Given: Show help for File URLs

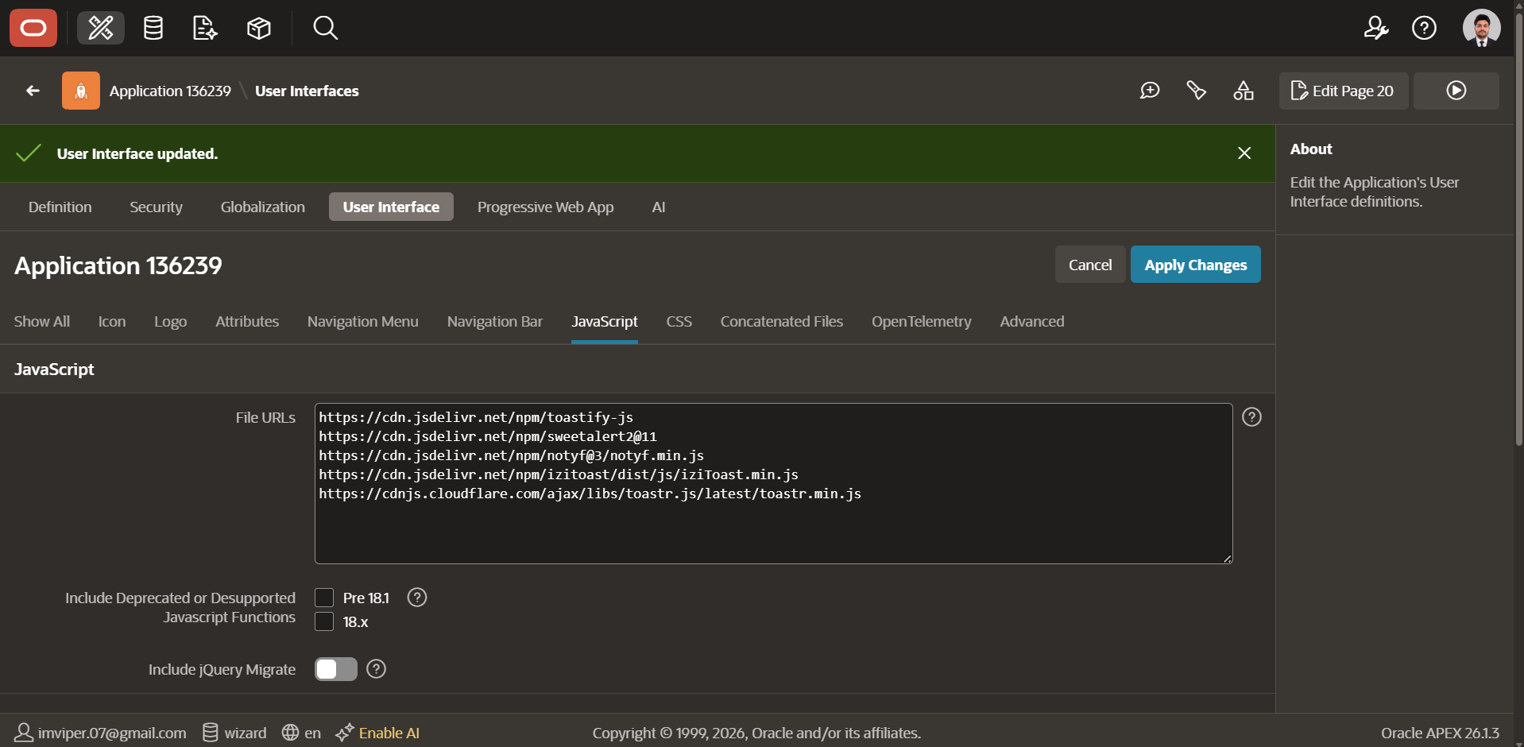Looking at the screenshot, I should pyautogui.click(x=1251, y=417).
